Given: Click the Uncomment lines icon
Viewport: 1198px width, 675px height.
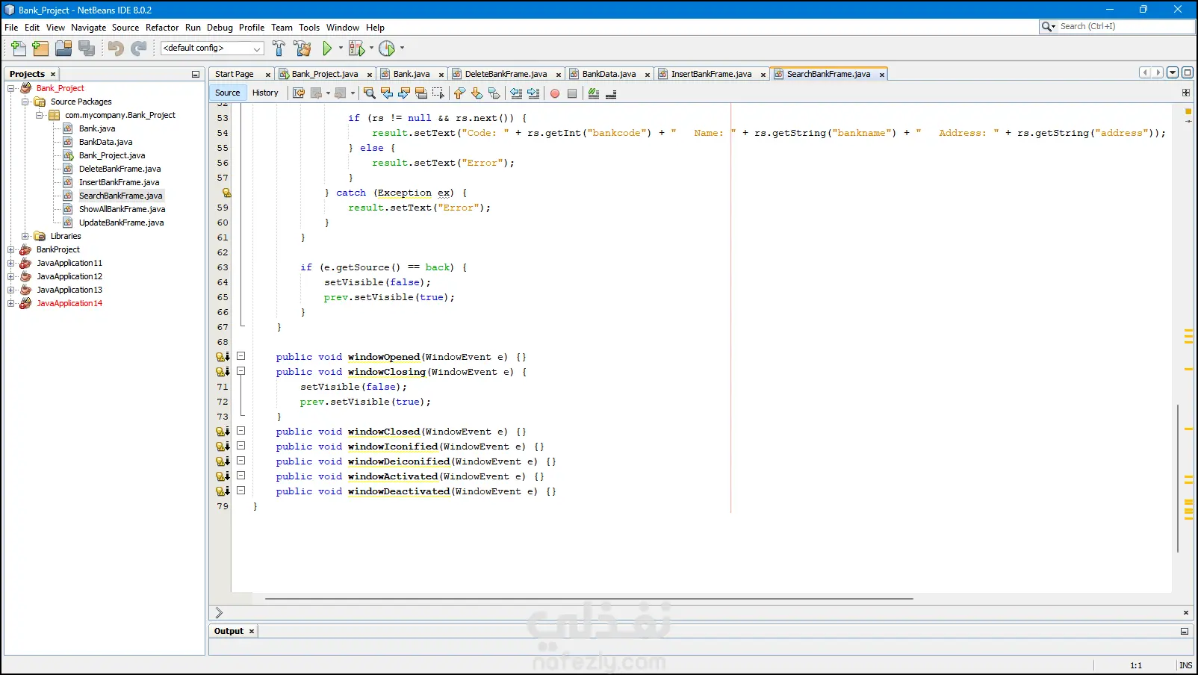Looking at the screenshot, I should (611, 93).
